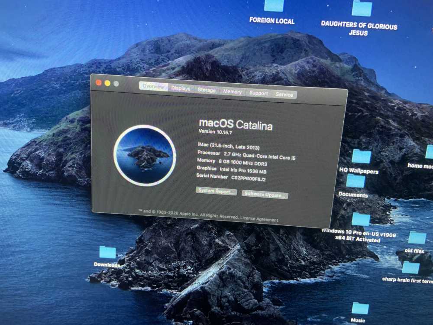
Task: Click the System Report button
Action: [216, 191]
